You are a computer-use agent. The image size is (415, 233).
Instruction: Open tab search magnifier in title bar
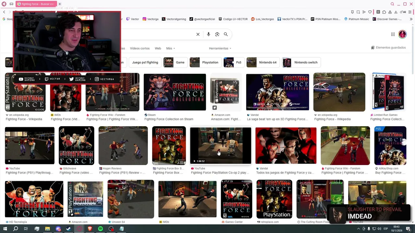pyautogui.click(x=392, y=4)
